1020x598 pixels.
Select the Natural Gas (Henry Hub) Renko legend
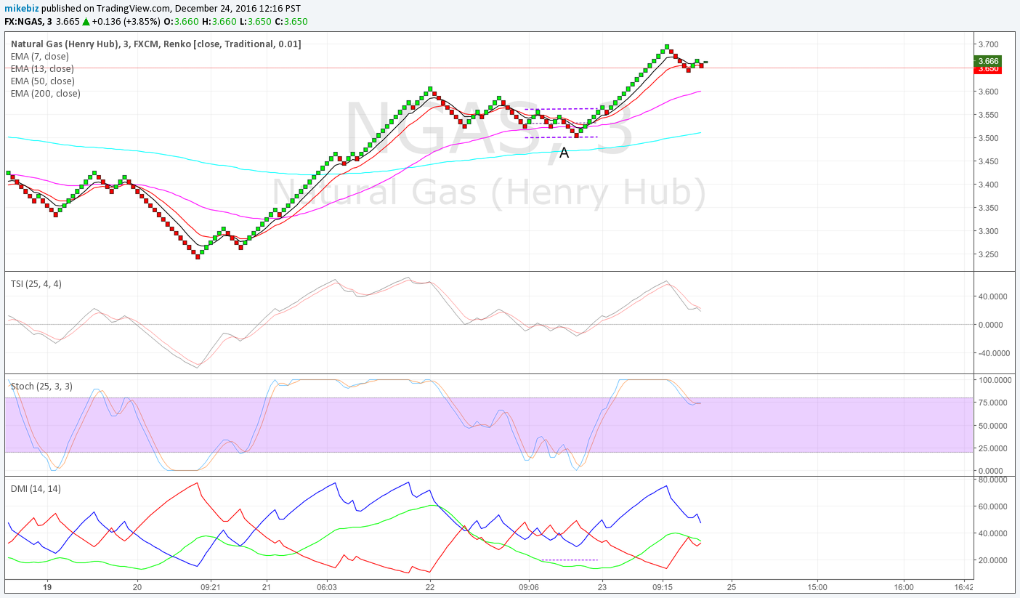point(156,44)
